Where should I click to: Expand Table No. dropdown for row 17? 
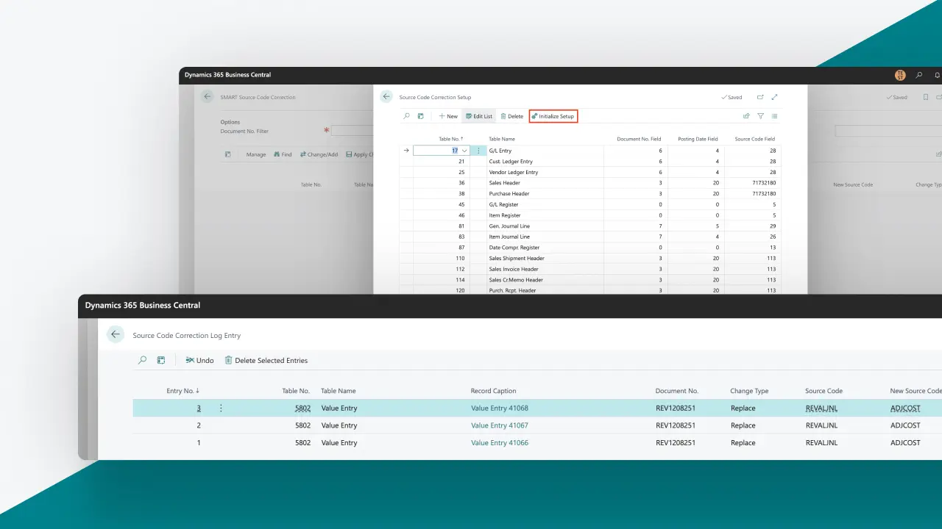click(x=464, y=151)
